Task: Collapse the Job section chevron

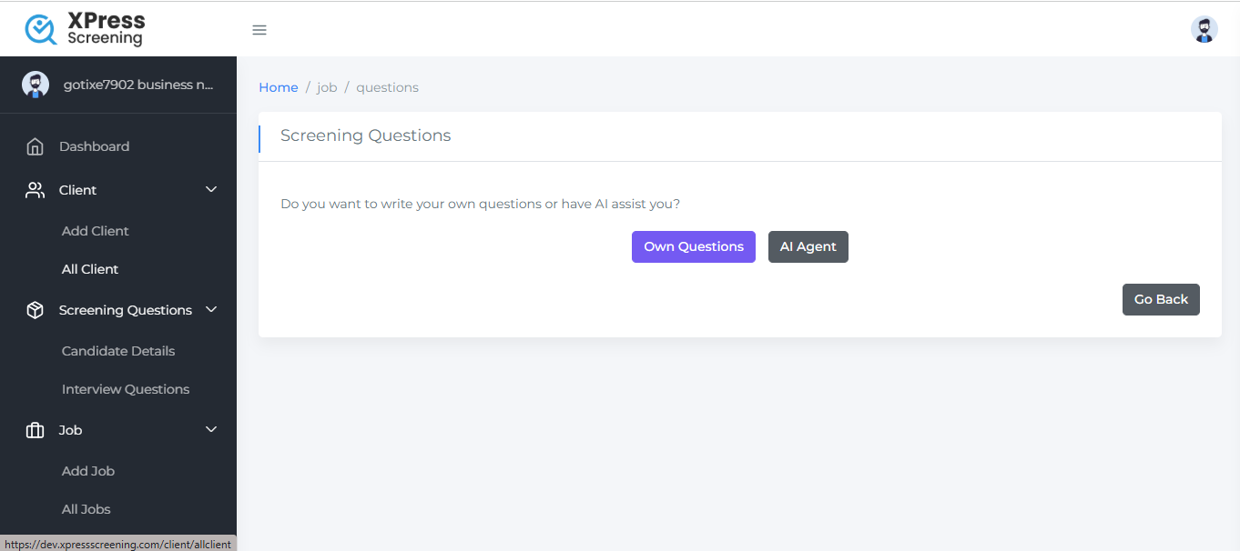Action: 211,430
